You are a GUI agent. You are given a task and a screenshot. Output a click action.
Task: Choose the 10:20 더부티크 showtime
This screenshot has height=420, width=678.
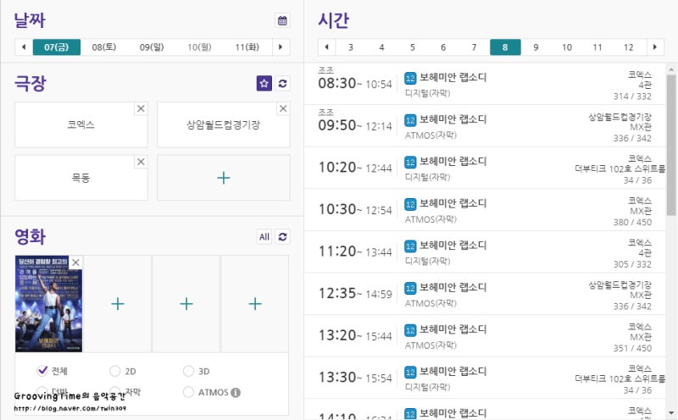coord(485,168)
